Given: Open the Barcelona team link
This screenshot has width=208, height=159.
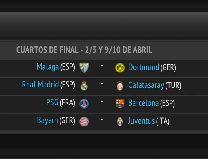Looking at the screenshot, I should (144, 103).
